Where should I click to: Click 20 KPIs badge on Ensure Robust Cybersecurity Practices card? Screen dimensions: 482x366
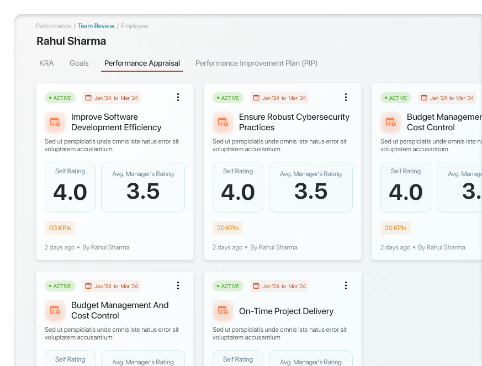[228, 228]
